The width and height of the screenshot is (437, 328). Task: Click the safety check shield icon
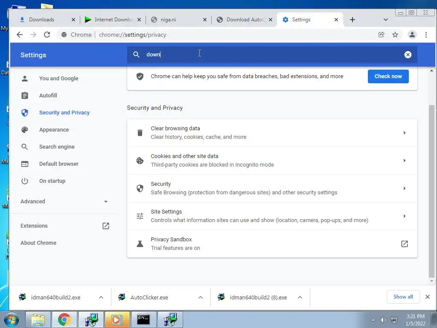(x=140, y=76)
